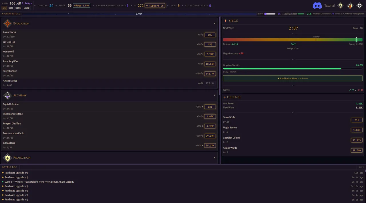Image resolution: width=366 pixels, height=203 pixels.
Task: Upgrade Magic Barriers for 1.07K
Action: click(357, 130)
